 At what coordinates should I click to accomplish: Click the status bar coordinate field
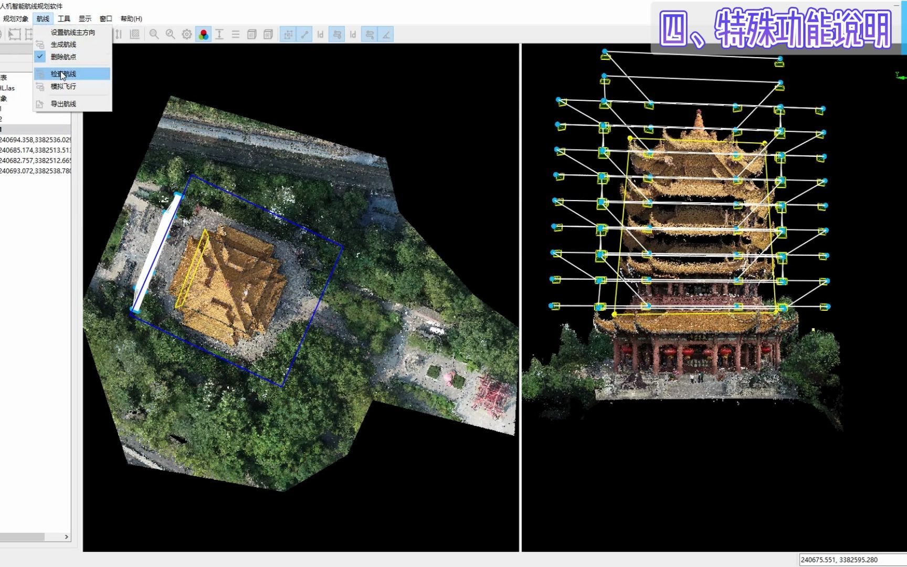click(853, 560)
